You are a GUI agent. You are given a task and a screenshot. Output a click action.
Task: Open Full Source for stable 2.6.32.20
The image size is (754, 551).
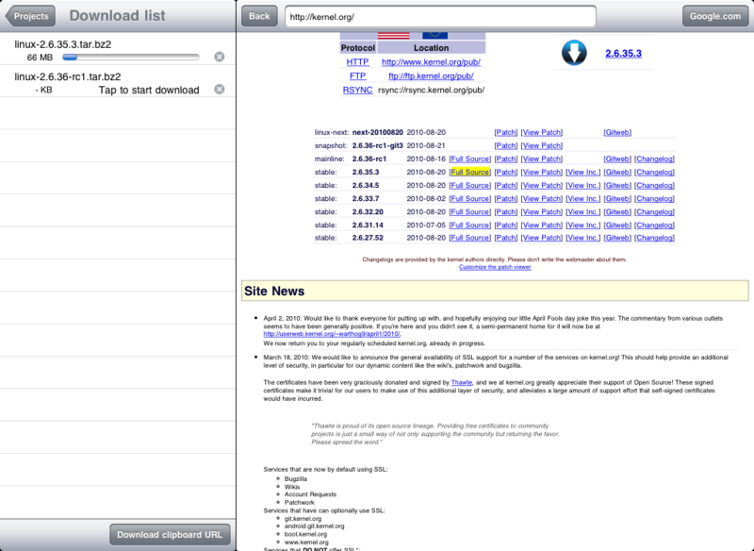pyautogui.click(x=469, y=211)
